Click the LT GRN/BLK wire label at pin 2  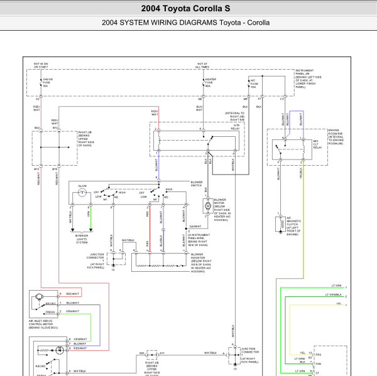pyautogui.click(x=334, y=294)
